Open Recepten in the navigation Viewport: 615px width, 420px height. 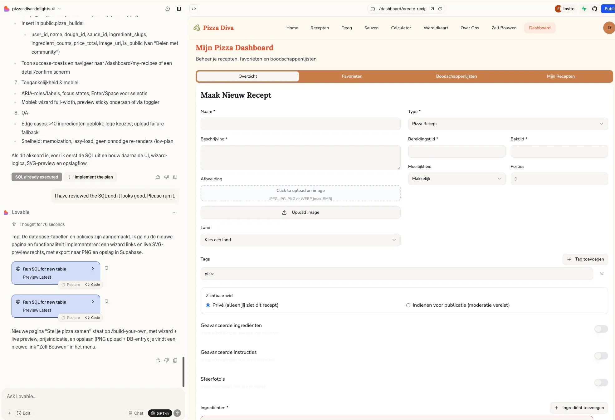tap(320, 28)
